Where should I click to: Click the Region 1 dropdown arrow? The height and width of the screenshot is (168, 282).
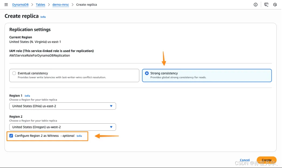click(x=111, y=106)
